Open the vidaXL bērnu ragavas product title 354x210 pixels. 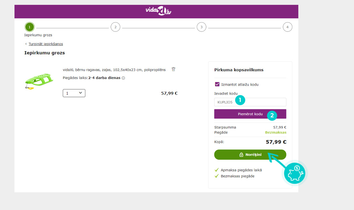point(114,70)
